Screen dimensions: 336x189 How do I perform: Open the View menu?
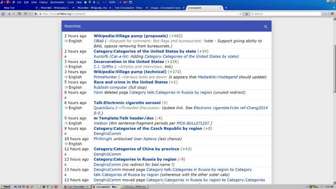[x=34, y=2]
